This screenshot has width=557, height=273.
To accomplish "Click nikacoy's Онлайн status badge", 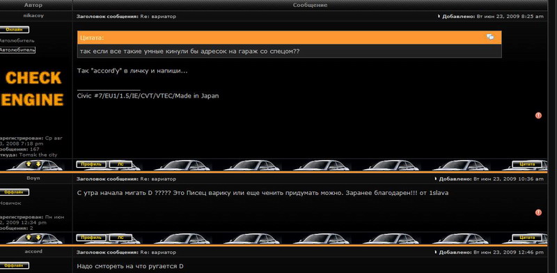I will coord(14,30).
